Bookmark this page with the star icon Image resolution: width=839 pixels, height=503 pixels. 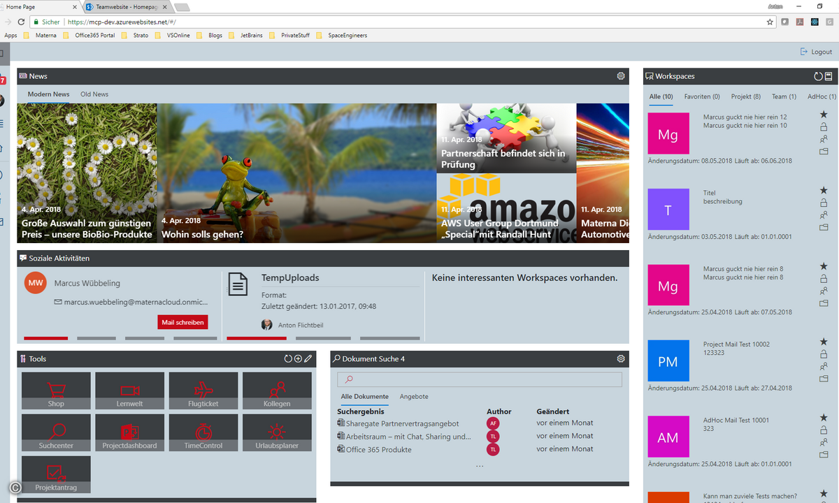[x=770, y=22]
